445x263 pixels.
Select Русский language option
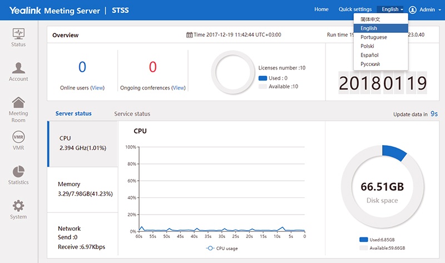tap(381, 64)
